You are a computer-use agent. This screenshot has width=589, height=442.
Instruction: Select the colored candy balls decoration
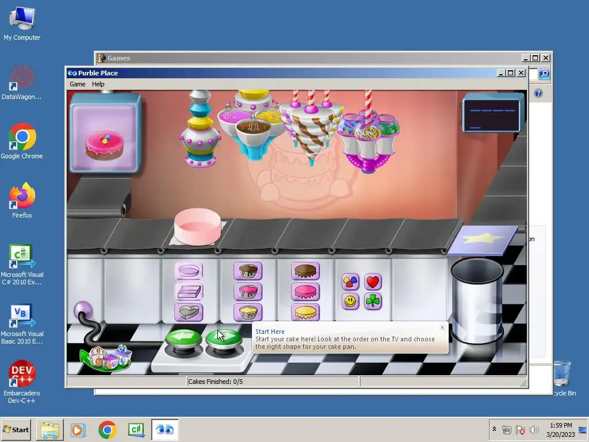350,282
